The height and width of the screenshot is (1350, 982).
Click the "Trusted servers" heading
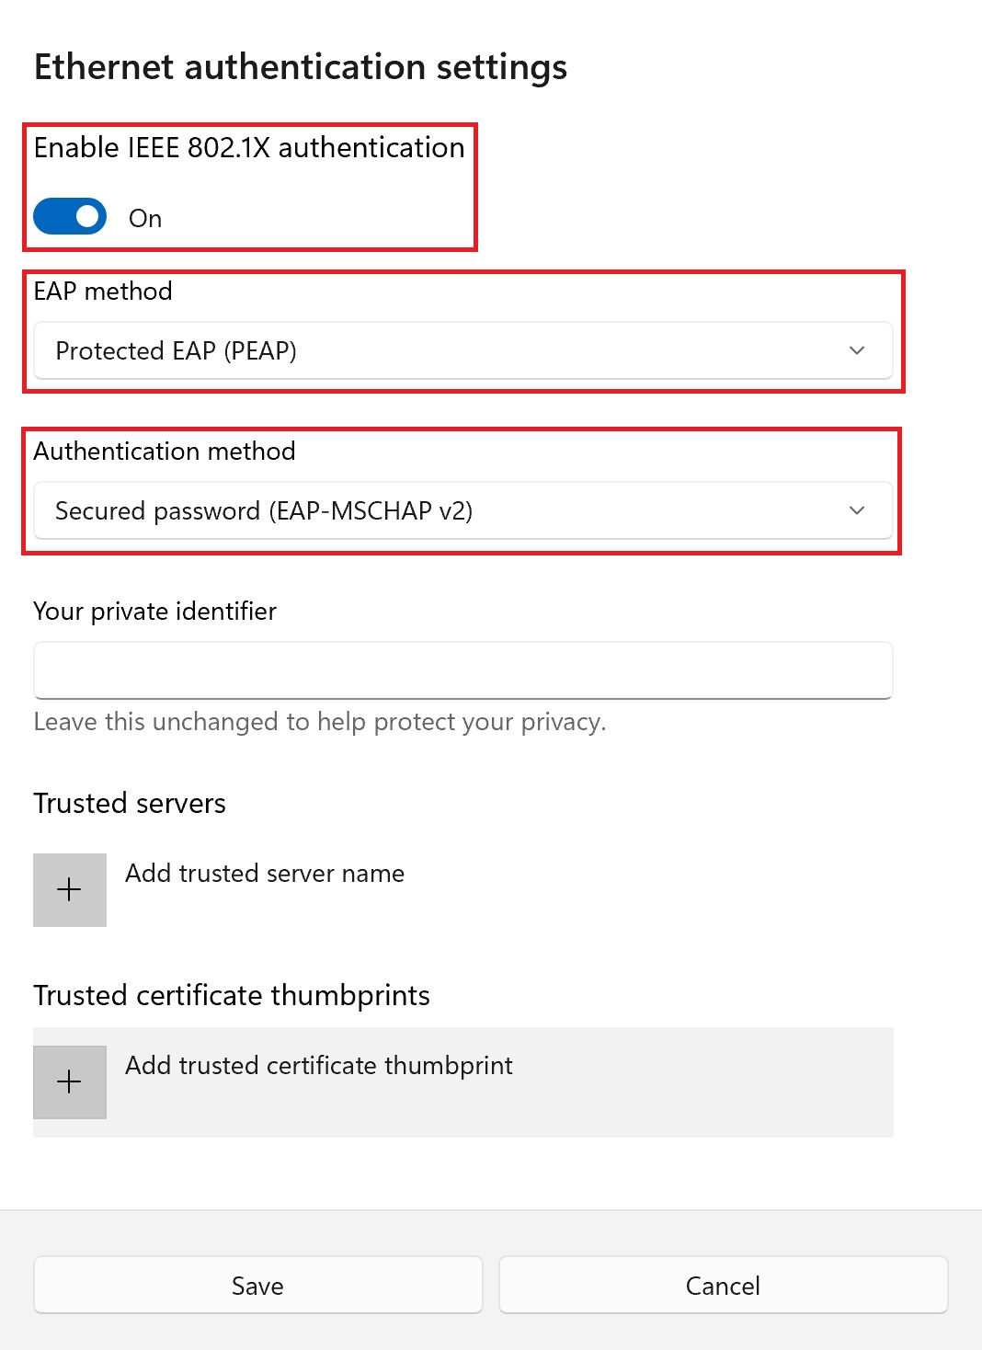tap(130, 804)
